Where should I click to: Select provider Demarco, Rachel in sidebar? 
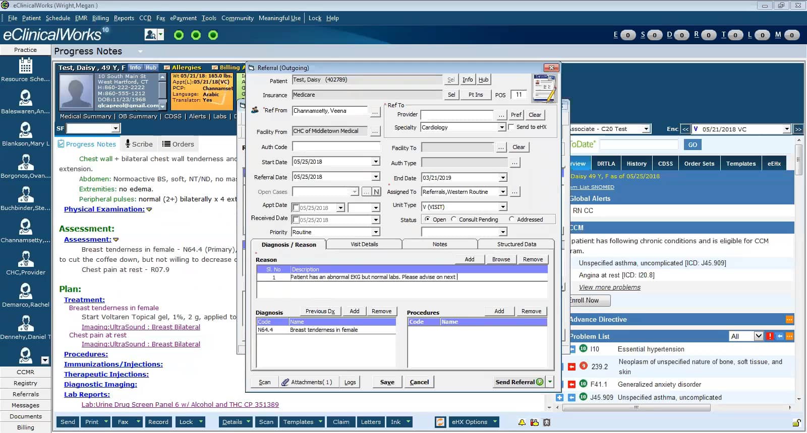pyautogui.click(x=25, y=291)
